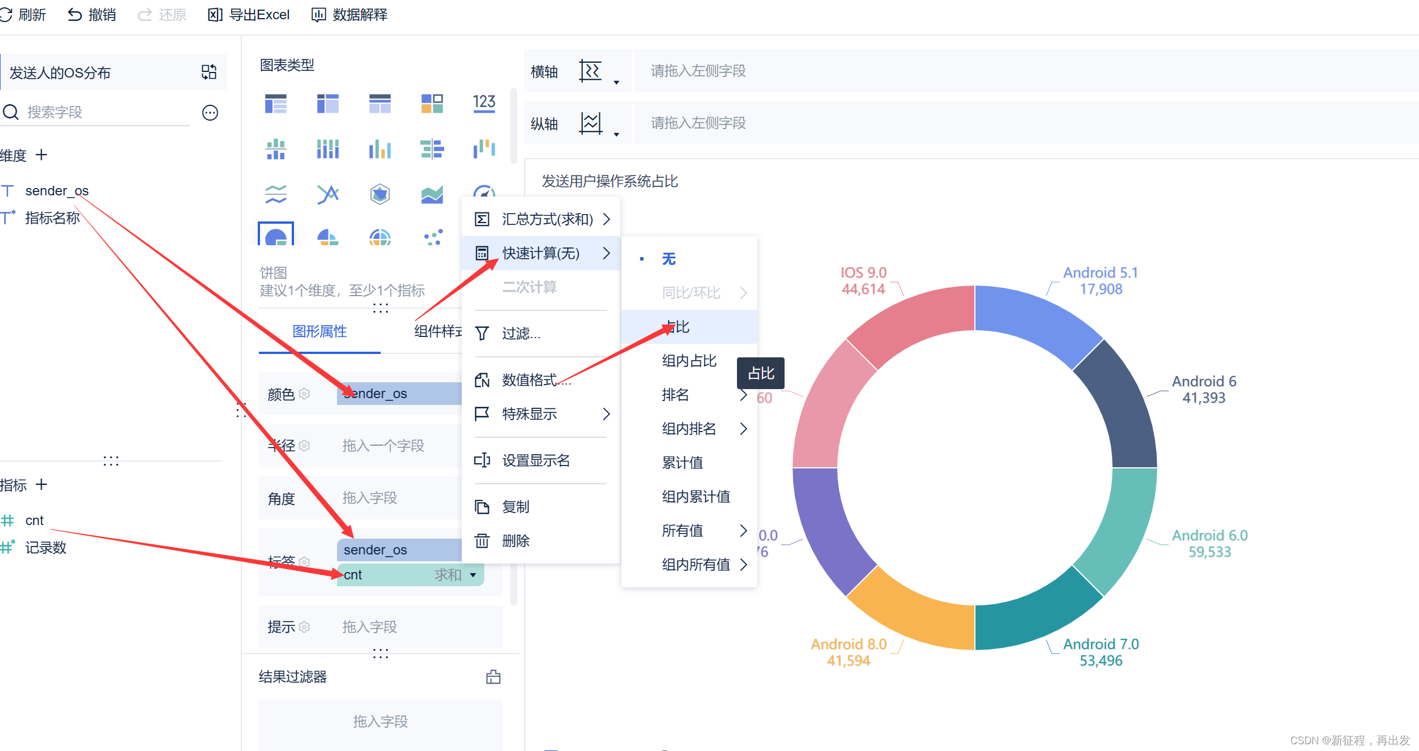Select the grouped table chart type
Viewport: 1419px width, 751px height.
276,104
